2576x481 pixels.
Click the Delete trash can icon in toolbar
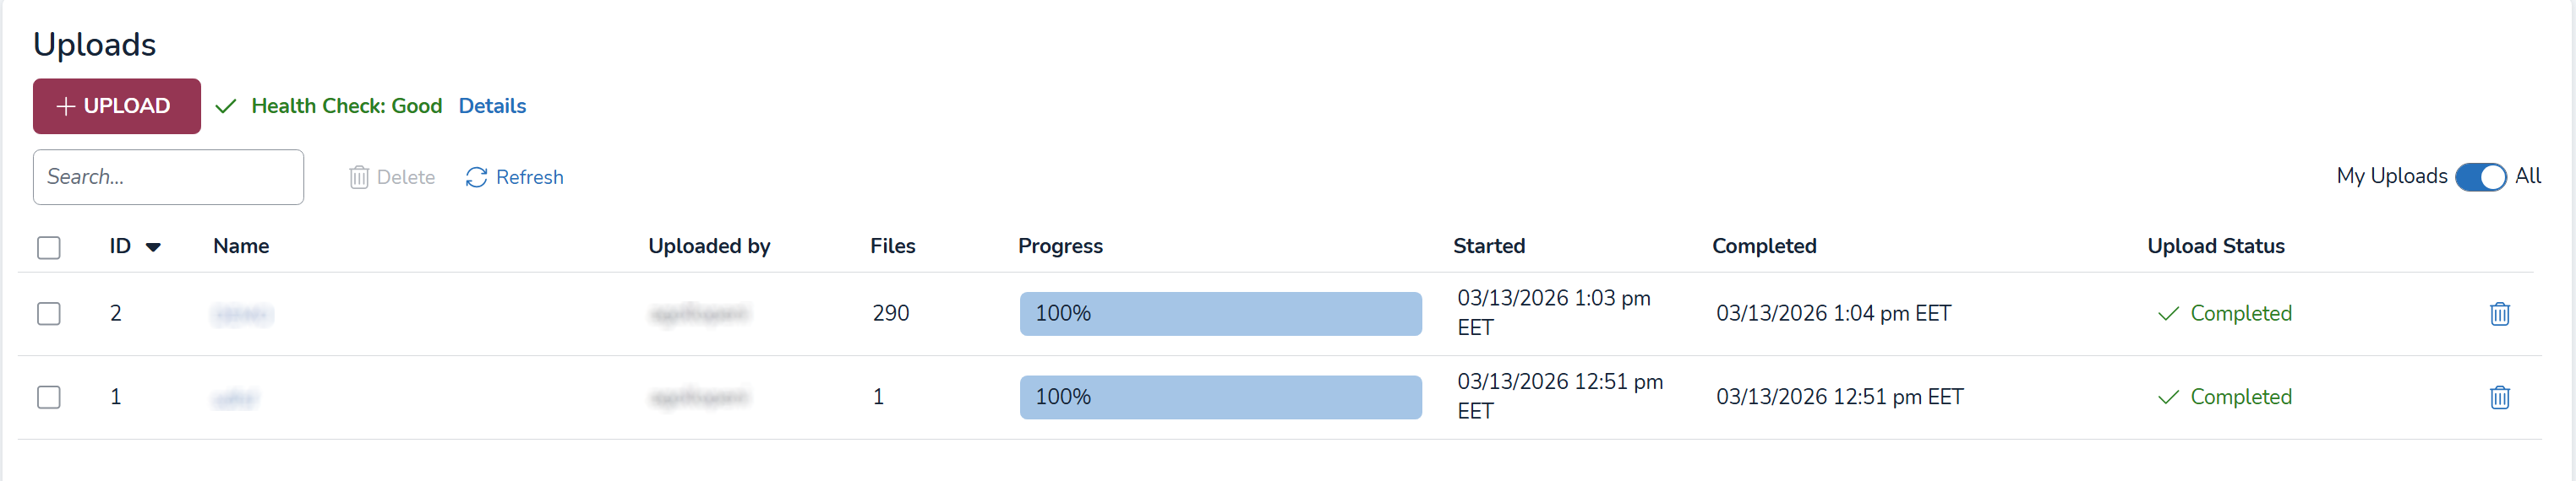click(359, 177)
